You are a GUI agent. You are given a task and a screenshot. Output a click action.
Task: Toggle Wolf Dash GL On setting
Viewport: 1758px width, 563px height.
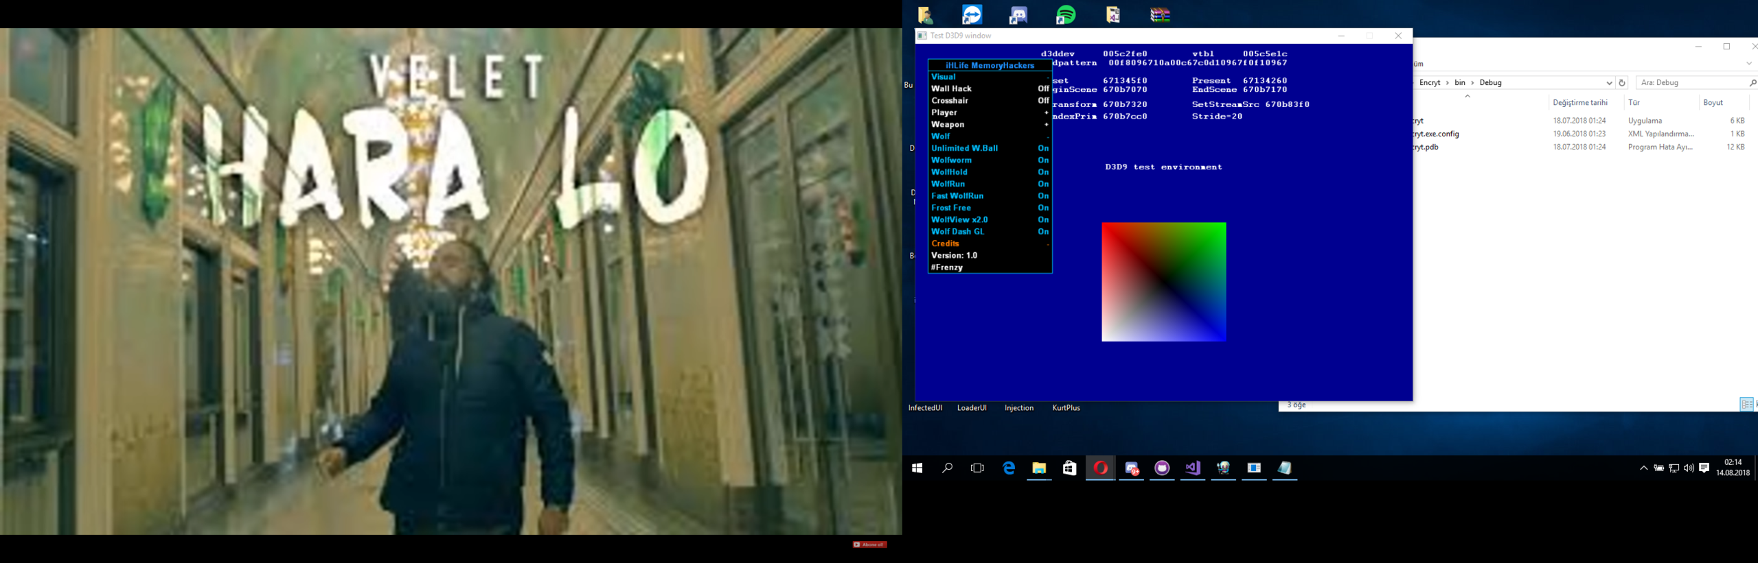(990, 232)
